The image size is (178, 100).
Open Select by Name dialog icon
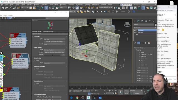click(34, 8)
